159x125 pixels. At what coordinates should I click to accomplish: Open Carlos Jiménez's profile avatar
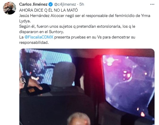point(10,8)
